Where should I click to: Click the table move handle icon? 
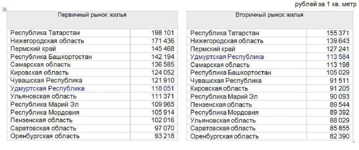coord(4,10)
